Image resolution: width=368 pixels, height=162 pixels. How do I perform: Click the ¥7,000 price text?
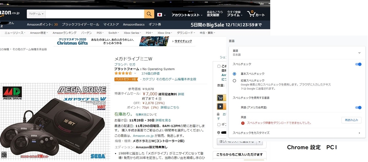(x=150, y=94)
